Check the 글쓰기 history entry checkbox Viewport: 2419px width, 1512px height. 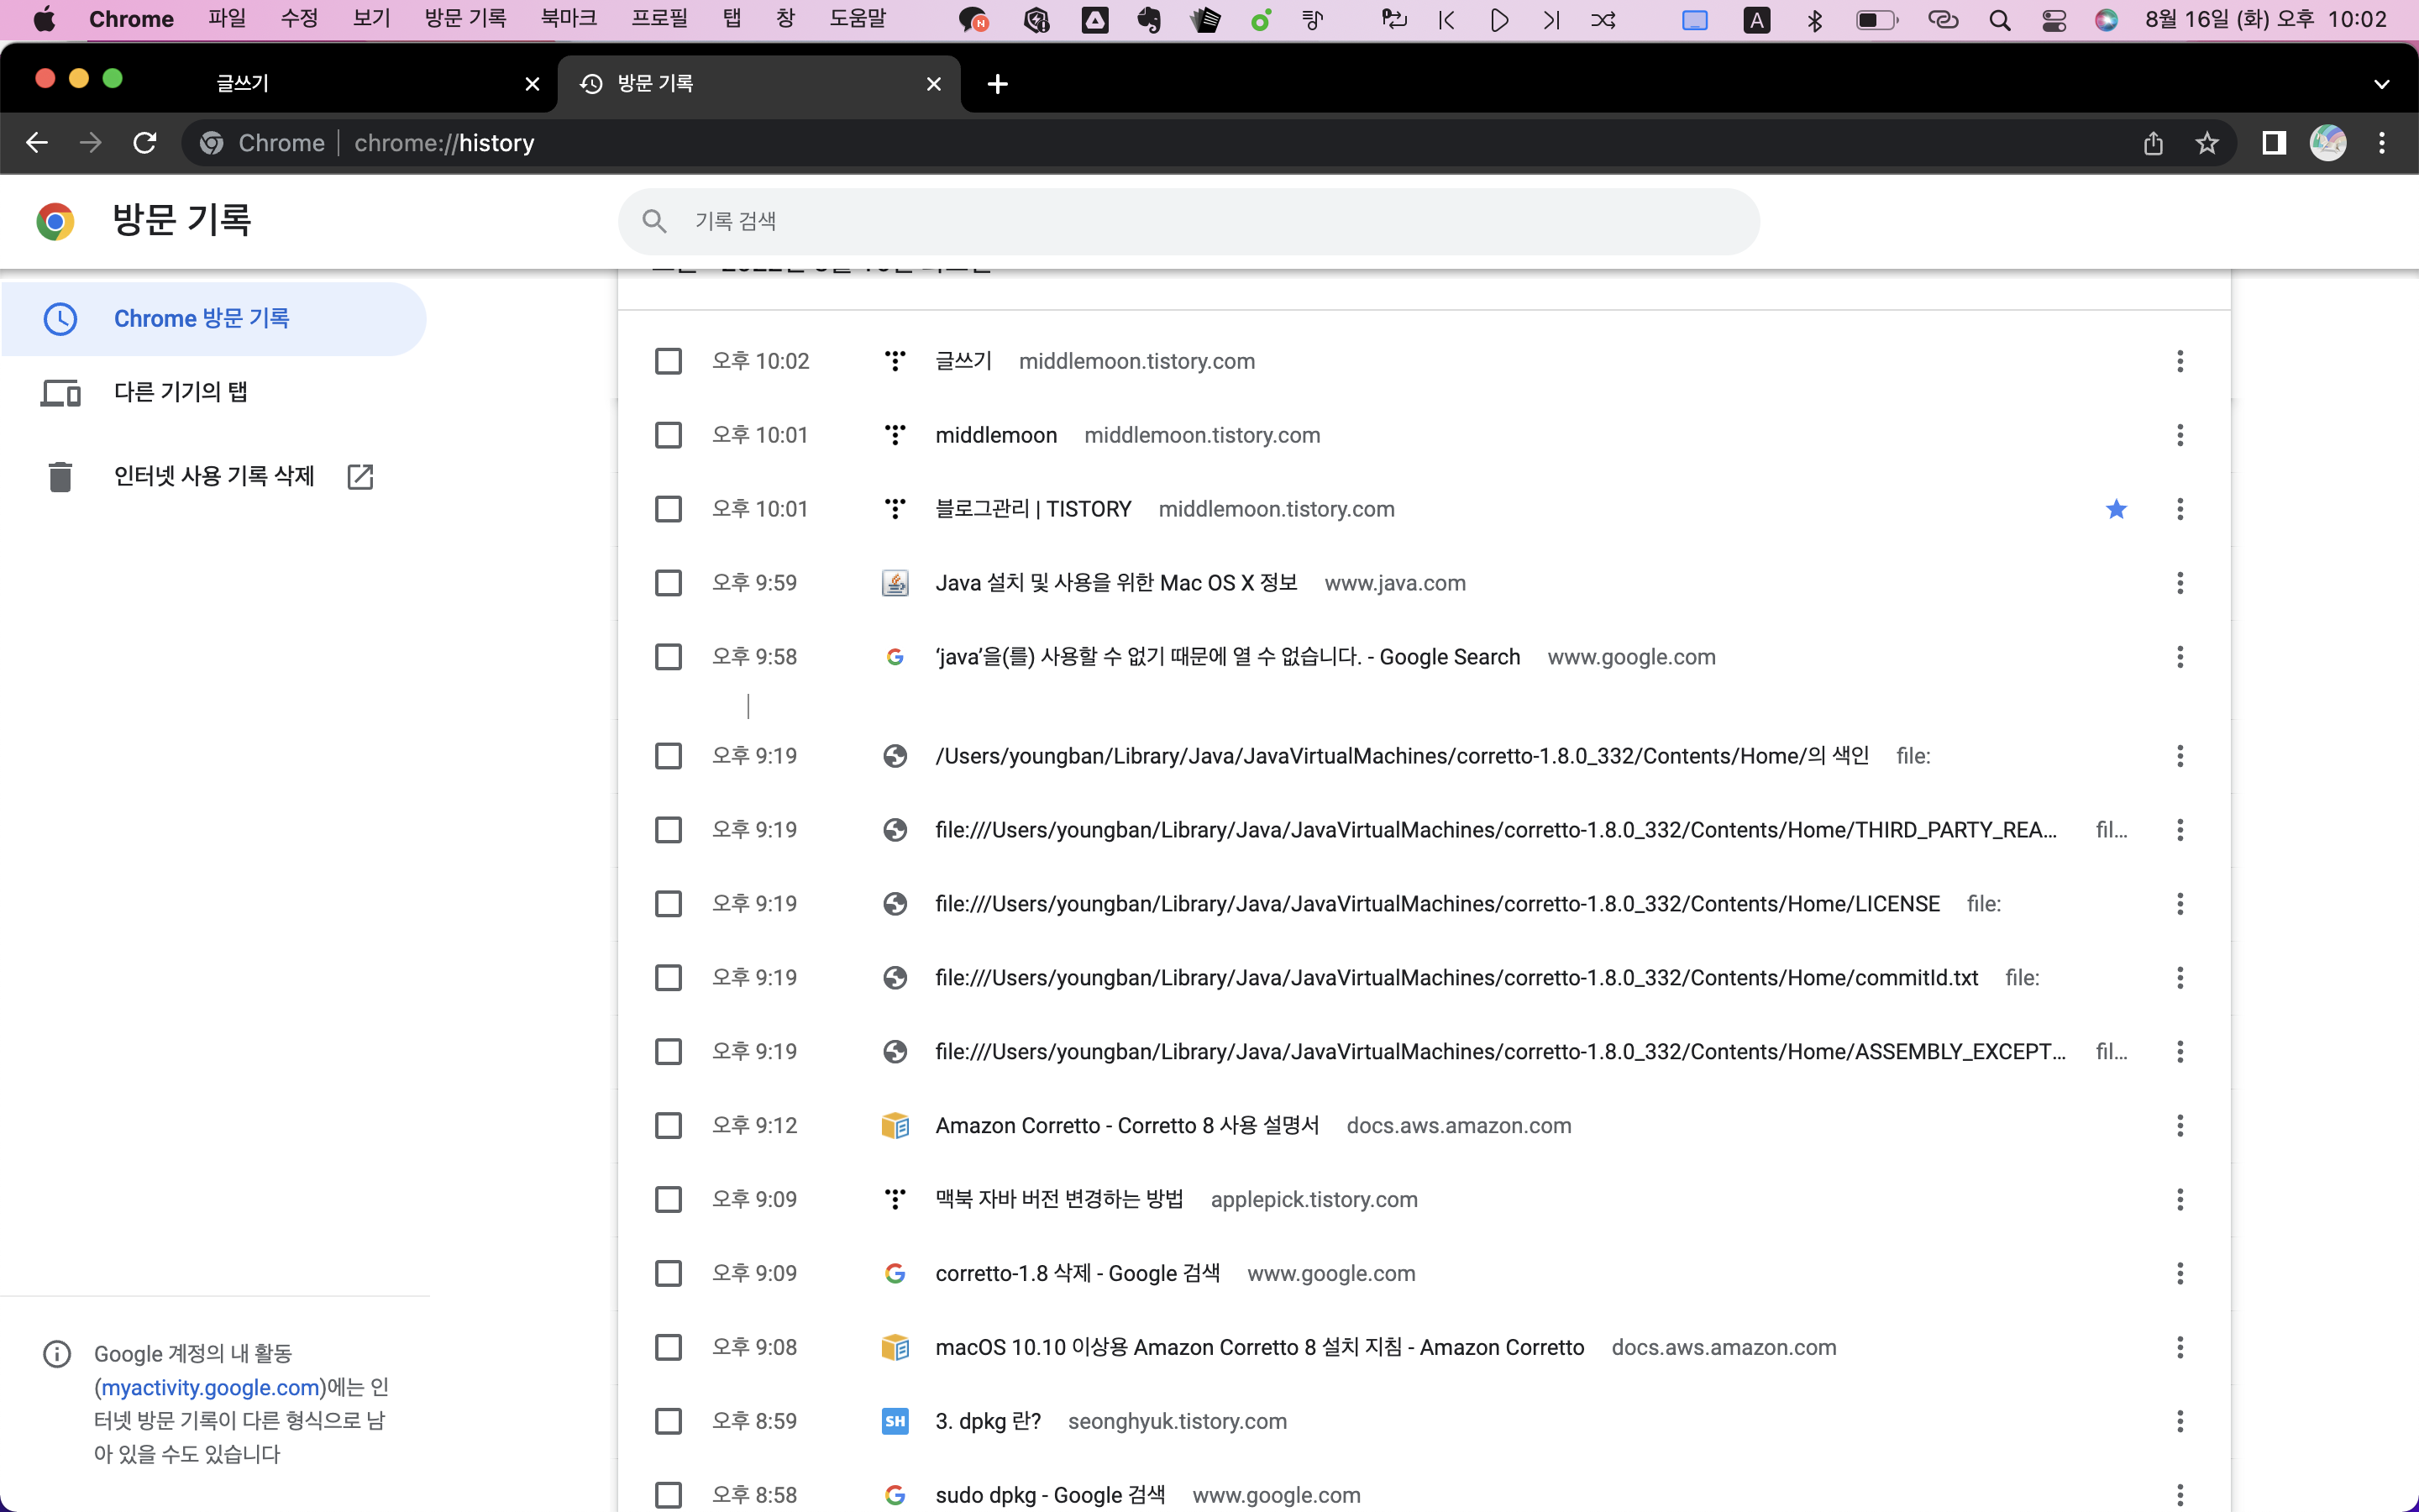pyautogui.click(x=668, y=361)
